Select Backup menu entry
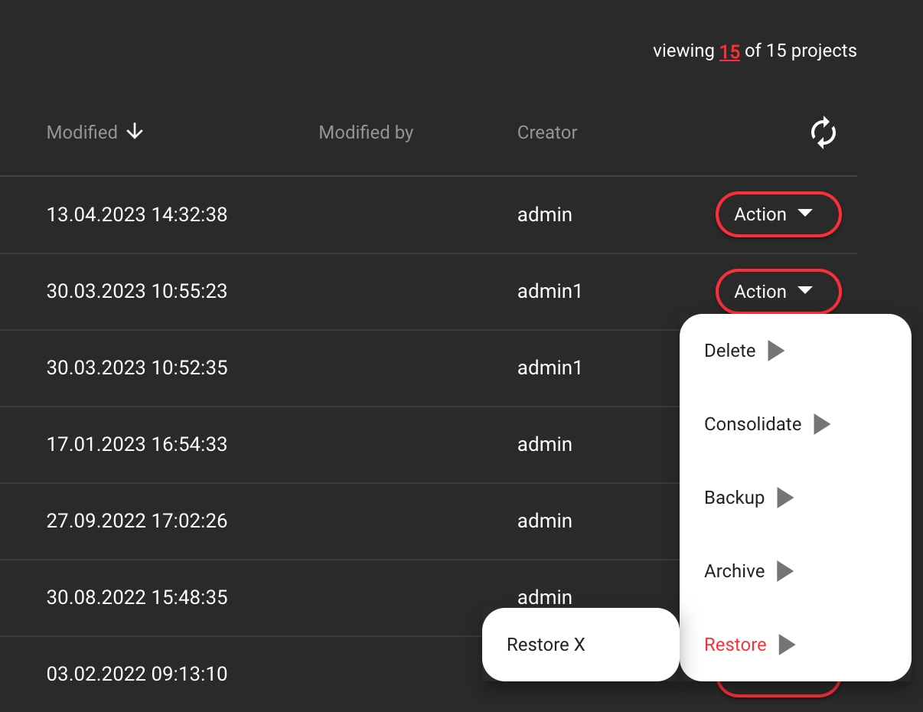923x712 pixels. [x=734, y=498]
